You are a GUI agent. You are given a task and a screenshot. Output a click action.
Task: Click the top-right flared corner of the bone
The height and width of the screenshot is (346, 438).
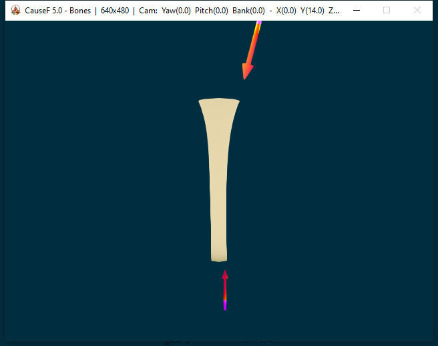point(236,102)
